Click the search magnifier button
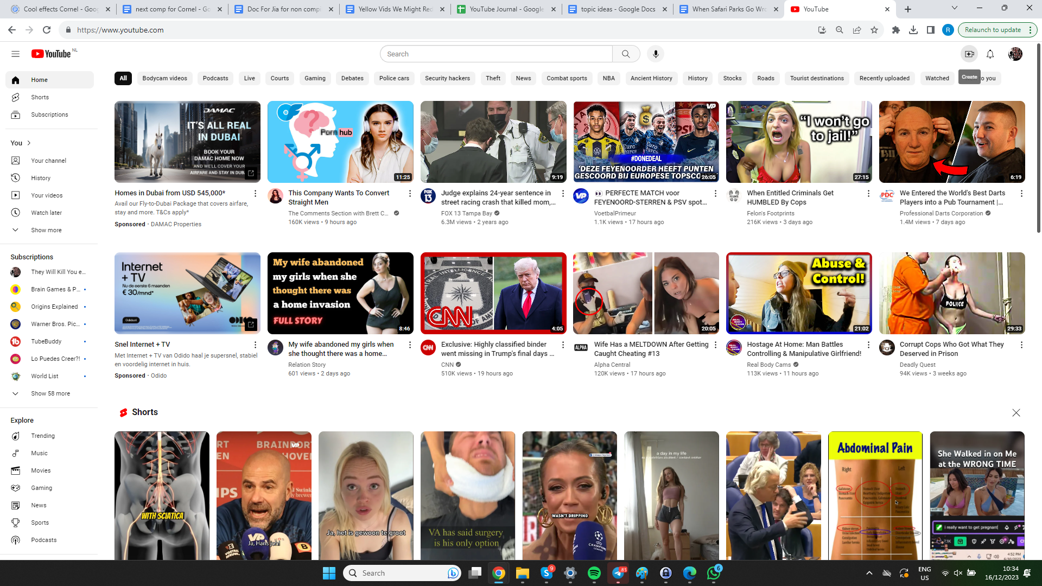This screenshot has height=586, width=1042. 626,54
